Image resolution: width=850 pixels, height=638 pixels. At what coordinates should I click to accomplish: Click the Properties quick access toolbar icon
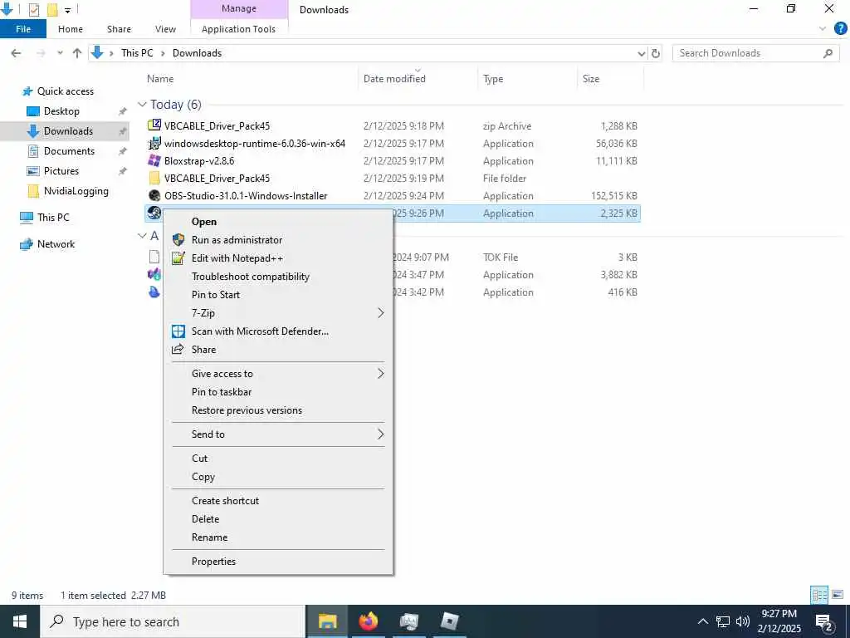point(33,9)
